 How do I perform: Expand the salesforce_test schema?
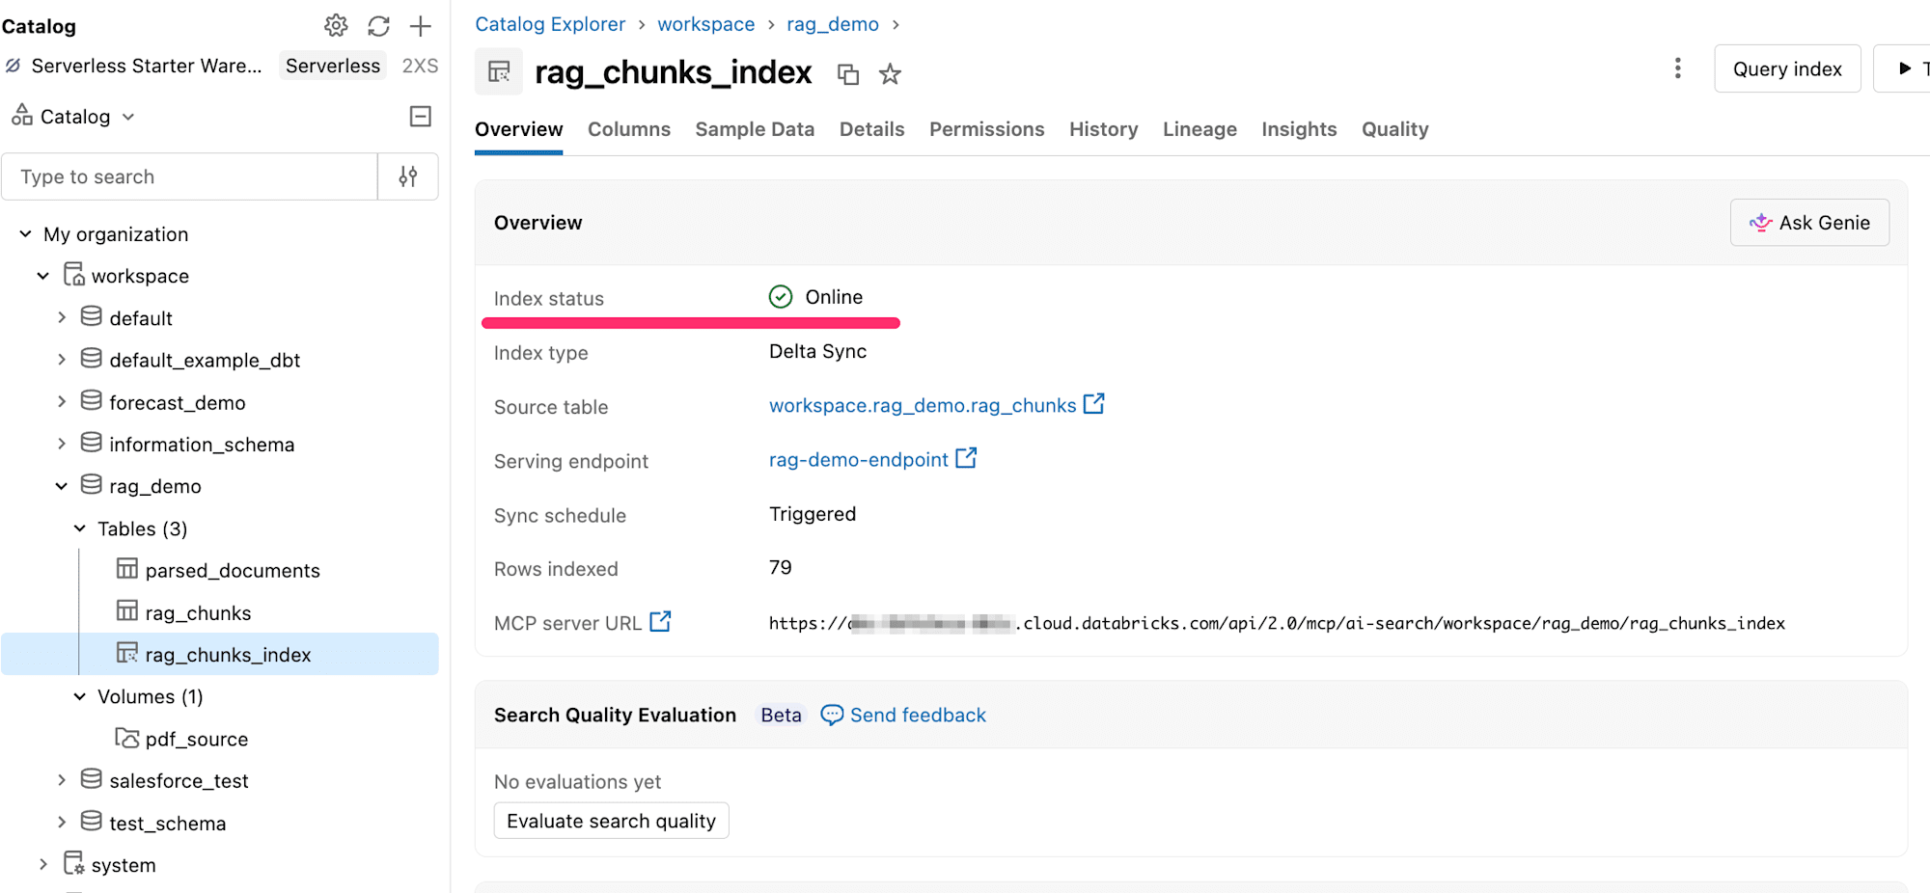(x=62, y=780)
